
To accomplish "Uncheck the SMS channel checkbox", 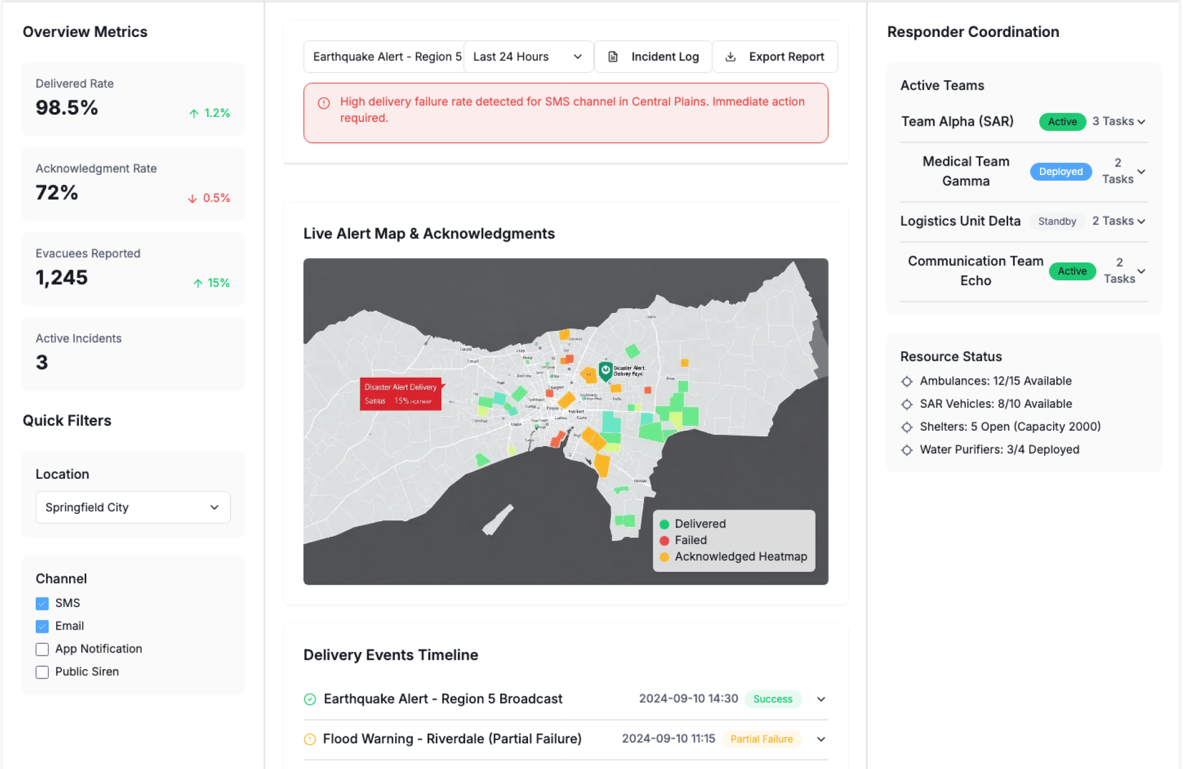I will coord(42,603).
